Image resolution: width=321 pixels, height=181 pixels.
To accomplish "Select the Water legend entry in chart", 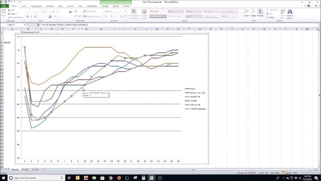I will coord(191,89).
